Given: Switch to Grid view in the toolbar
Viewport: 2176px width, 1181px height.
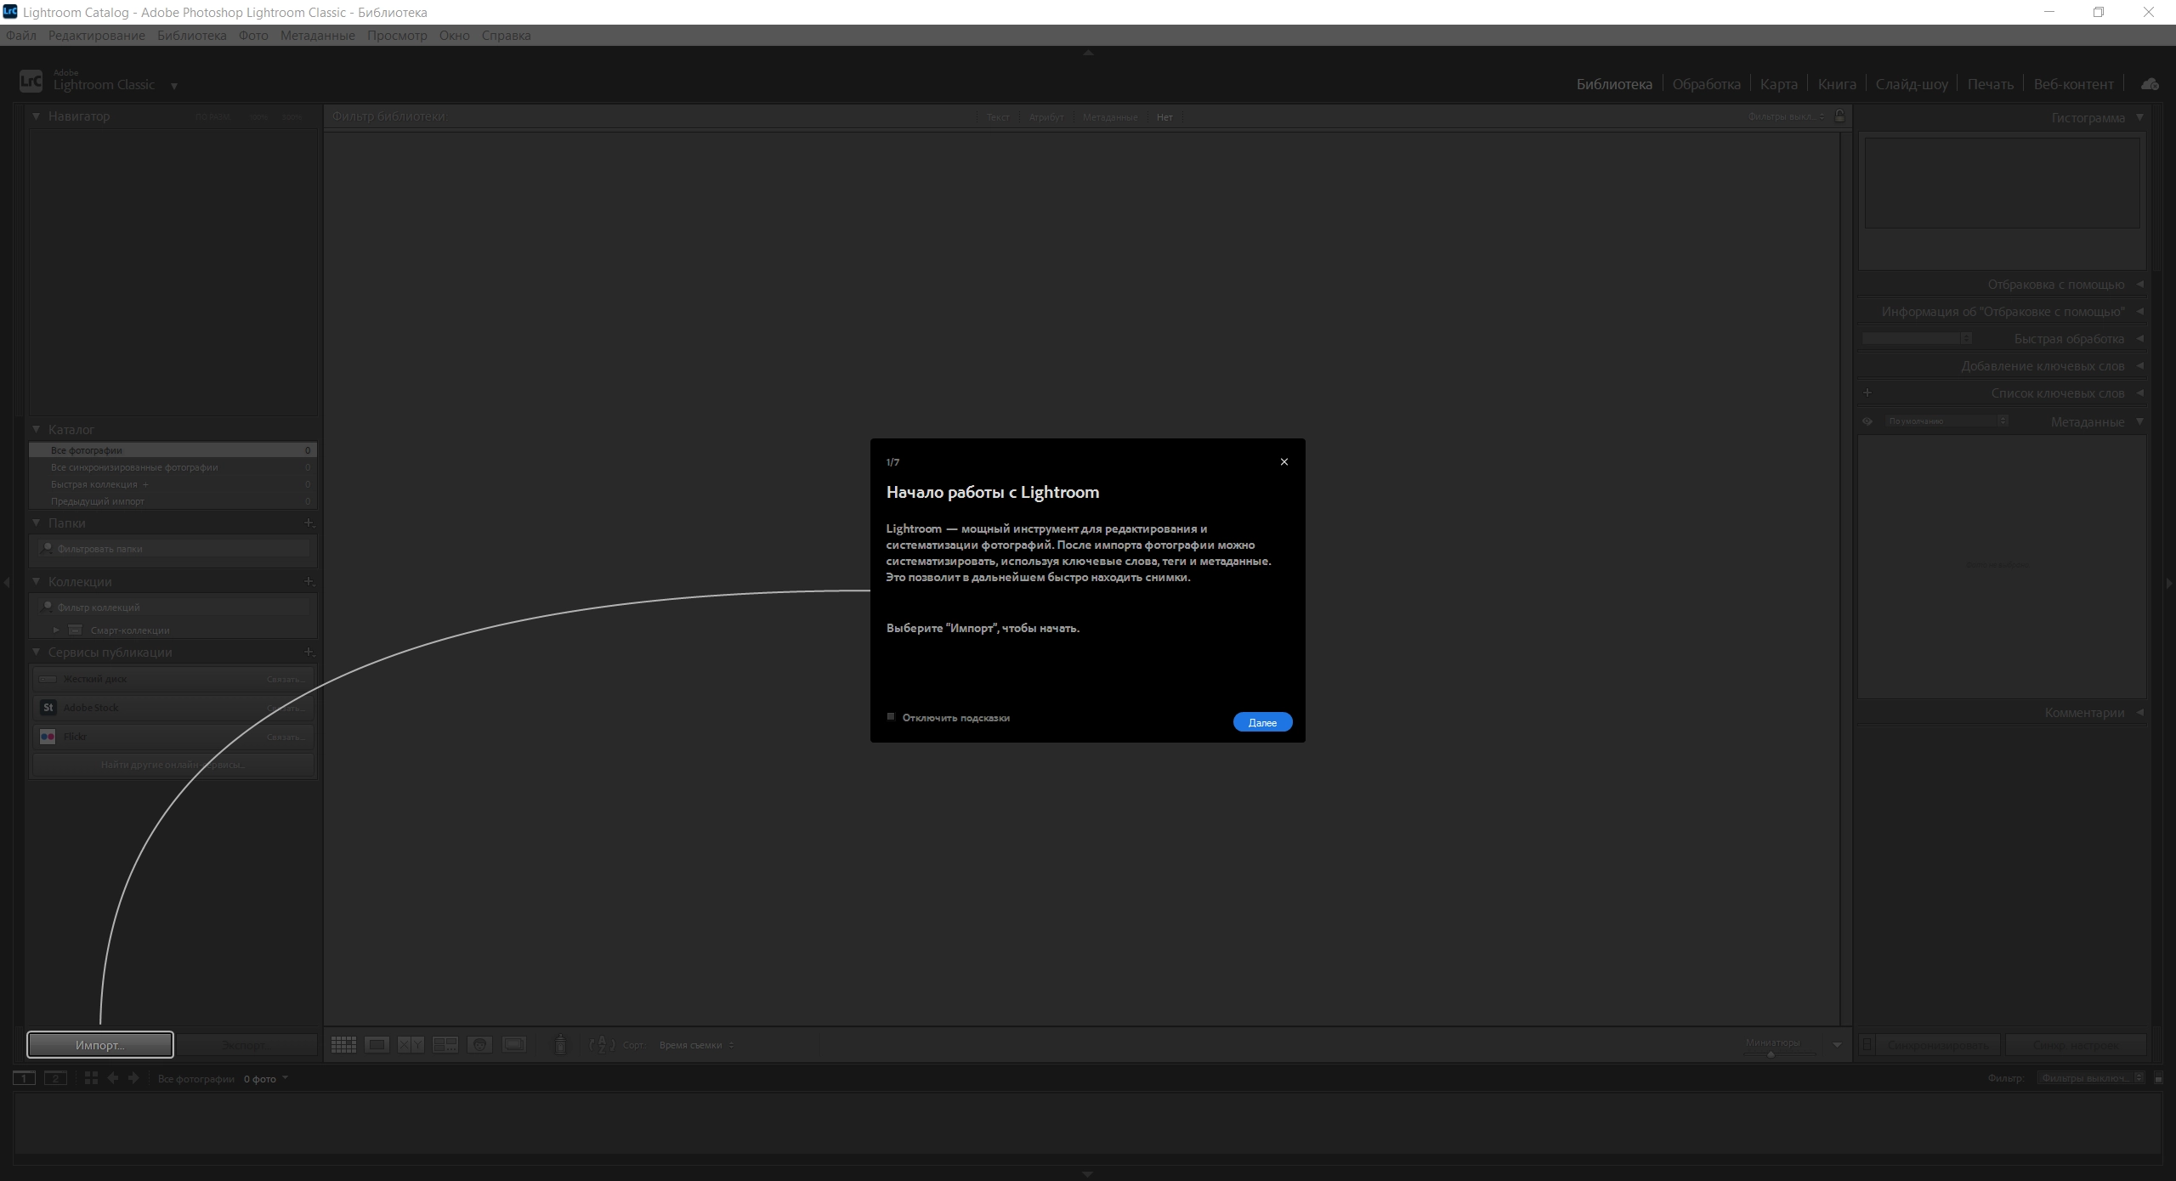Looking at the screenshot, I should (x=343, y=1044).
